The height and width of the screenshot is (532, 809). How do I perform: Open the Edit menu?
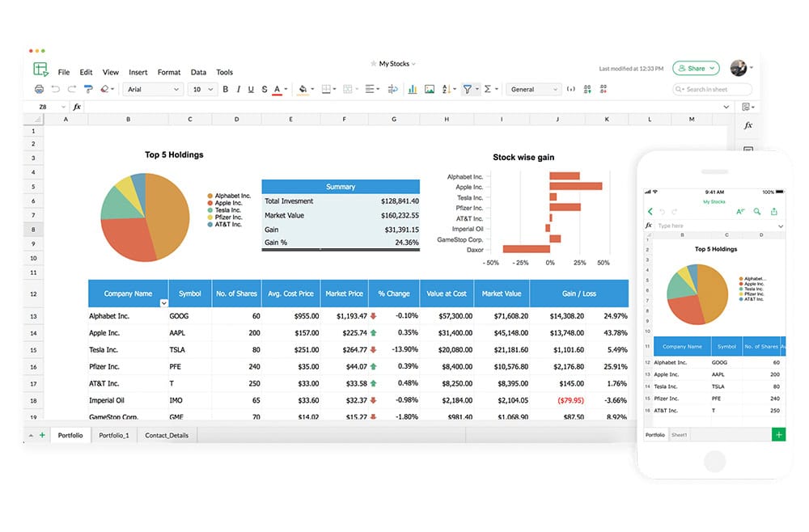pos(87,72)
